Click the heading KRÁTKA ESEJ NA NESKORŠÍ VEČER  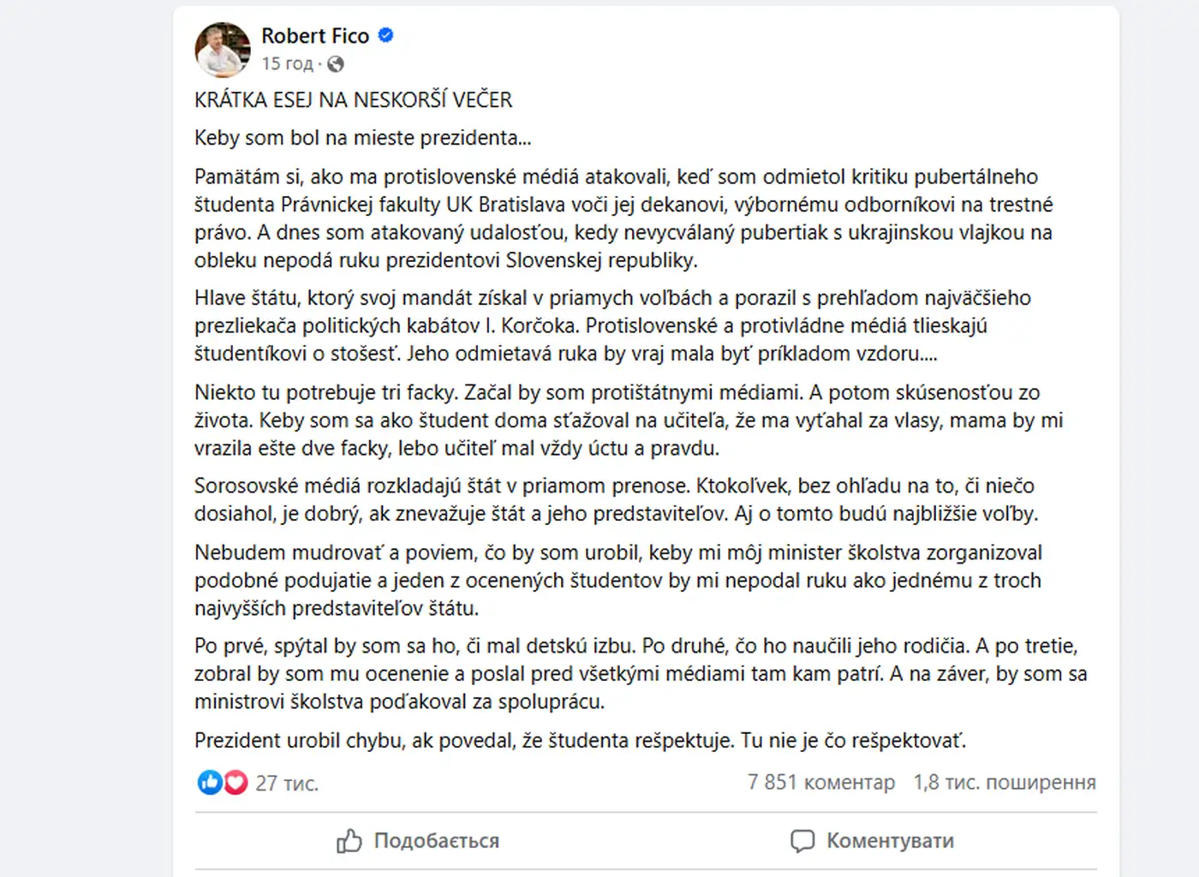pos(353,99)
